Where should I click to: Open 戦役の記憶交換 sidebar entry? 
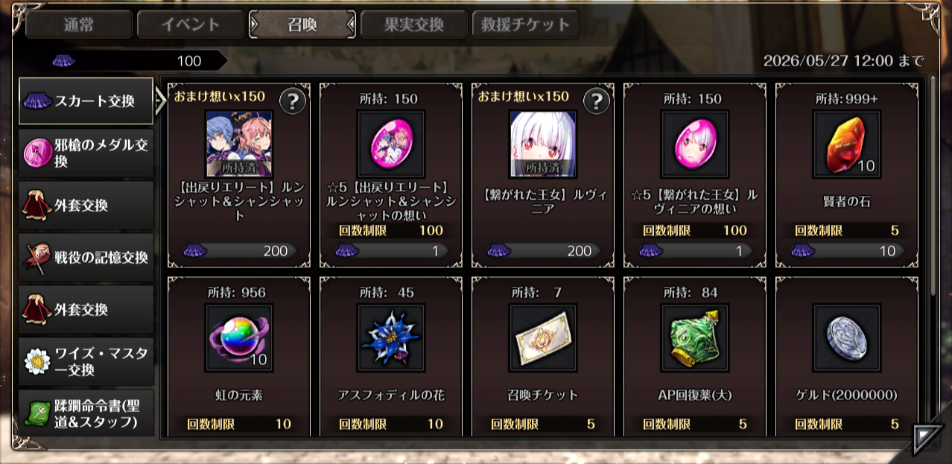86,258
